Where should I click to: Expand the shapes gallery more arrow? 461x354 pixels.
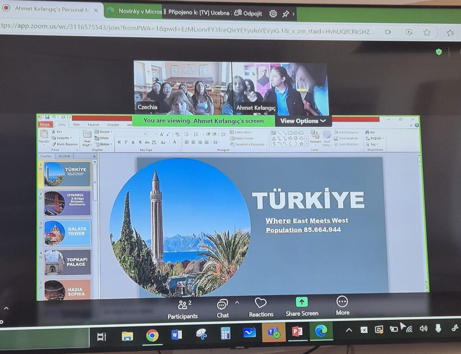pos(307,144)
